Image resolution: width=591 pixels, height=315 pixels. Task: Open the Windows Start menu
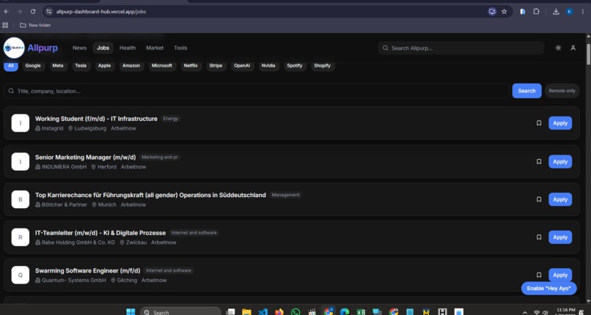point(131,312)
